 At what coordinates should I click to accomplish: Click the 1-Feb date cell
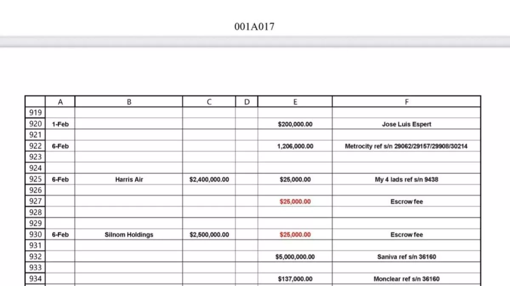pyautogui.click(x=60, y=124)
